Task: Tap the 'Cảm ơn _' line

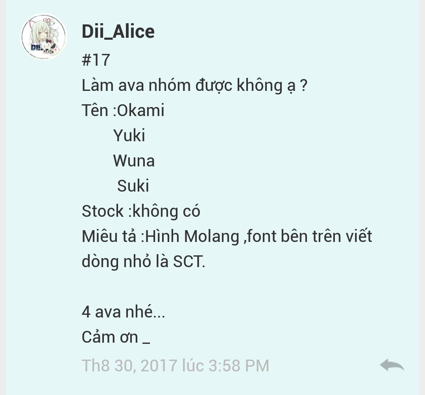Action: (x=116, y=337)
